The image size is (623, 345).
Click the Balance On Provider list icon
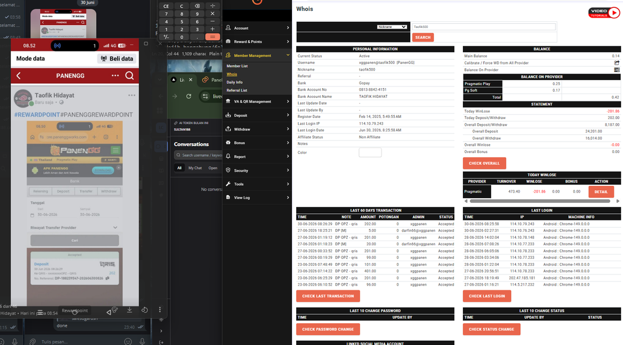(x=617, y=70)
